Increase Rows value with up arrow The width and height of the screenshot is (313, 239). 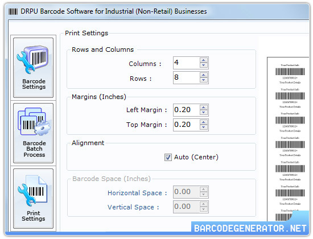203,75
